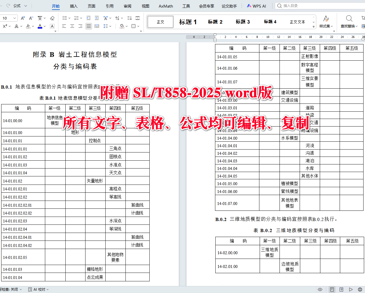365x293 pixels.
Task: Increase the paragraph indent
Action: [x=97, y=18]
